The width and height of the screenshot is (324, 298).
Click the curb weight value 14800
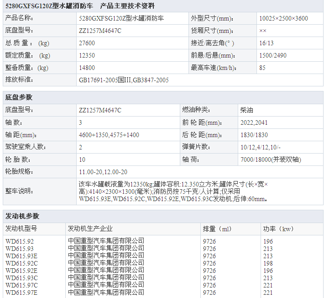point(87,68)
